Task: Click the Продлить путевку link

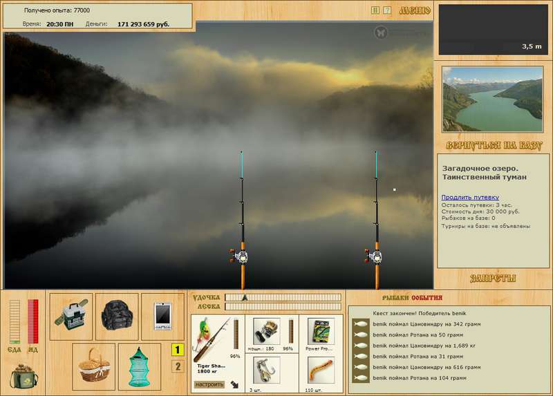Action: pos(470,197)
